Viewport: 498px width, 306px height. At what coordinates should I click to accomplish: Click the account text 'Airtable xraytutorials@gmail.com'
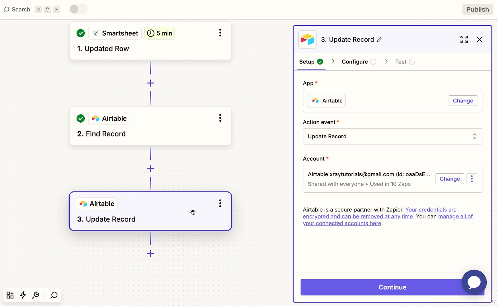click(x=369, y=174)
